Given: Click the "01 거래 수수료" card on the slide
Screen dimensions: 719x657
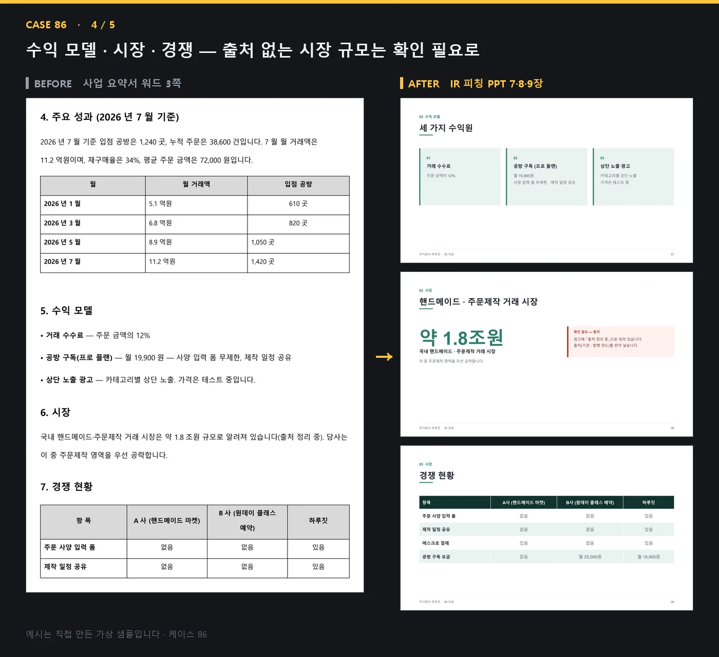Looking at the screenshot, I should click(460, 177).
